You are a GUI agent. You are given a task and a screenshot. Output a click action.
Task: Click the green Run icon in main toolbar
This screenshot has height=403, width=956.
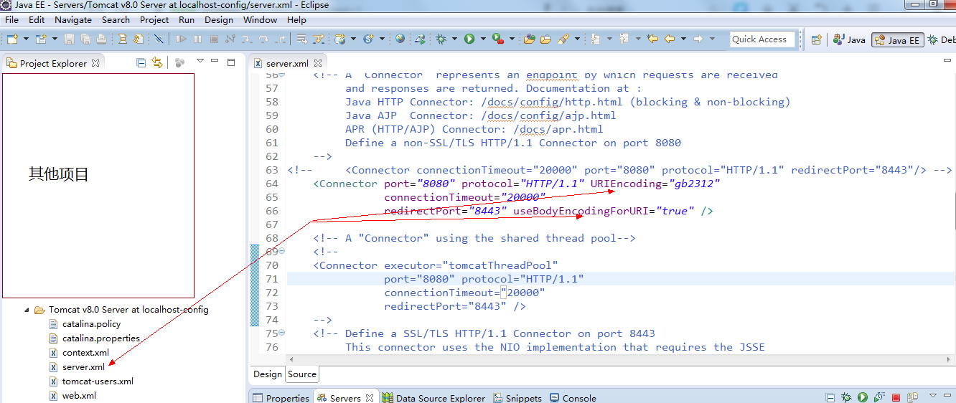(x=469, y=39)
